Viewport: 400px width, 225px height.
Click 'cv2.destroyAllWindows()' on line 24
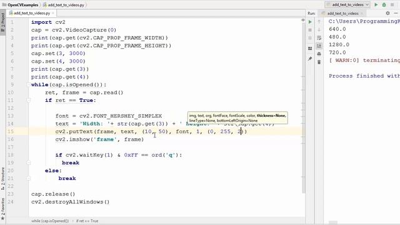70,202
